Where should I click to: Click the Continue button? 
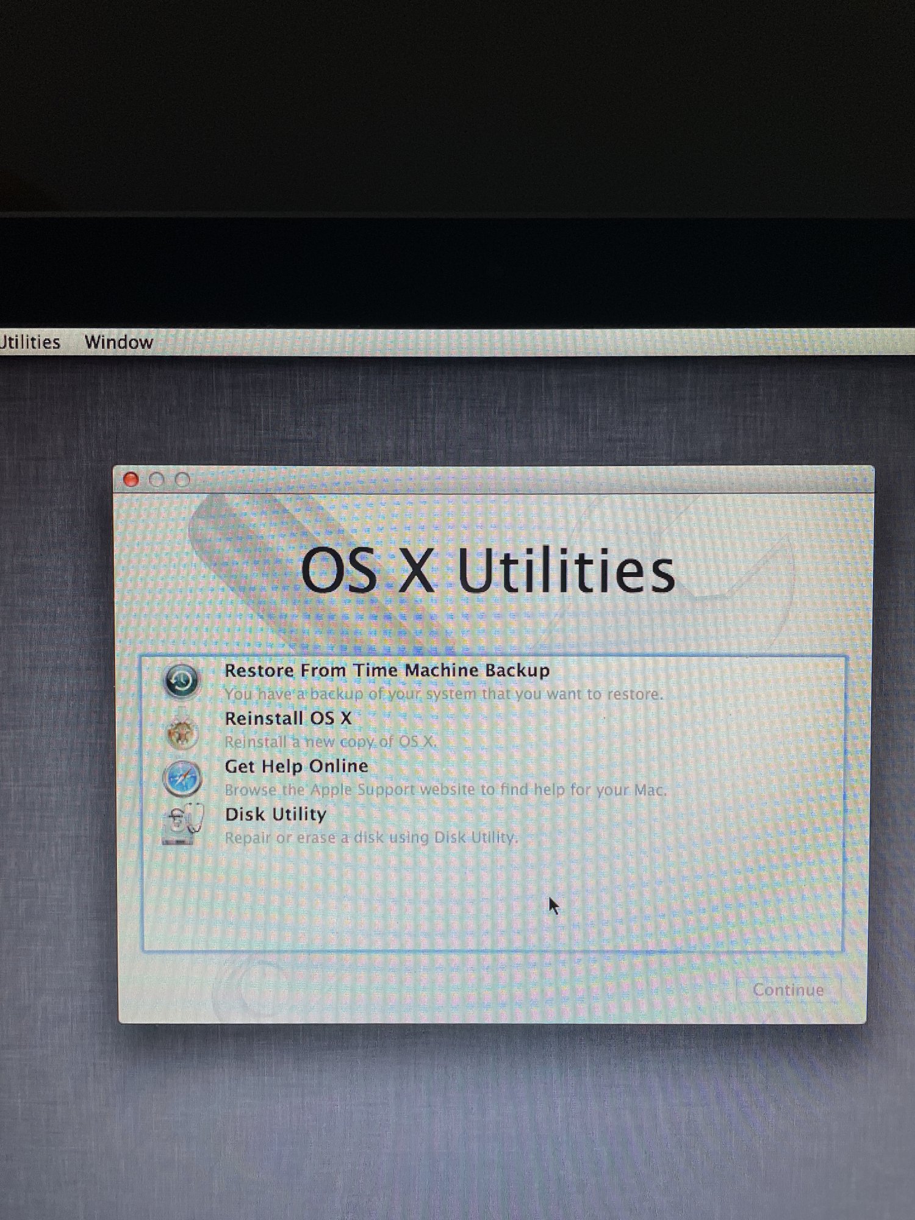coord(788,990)
